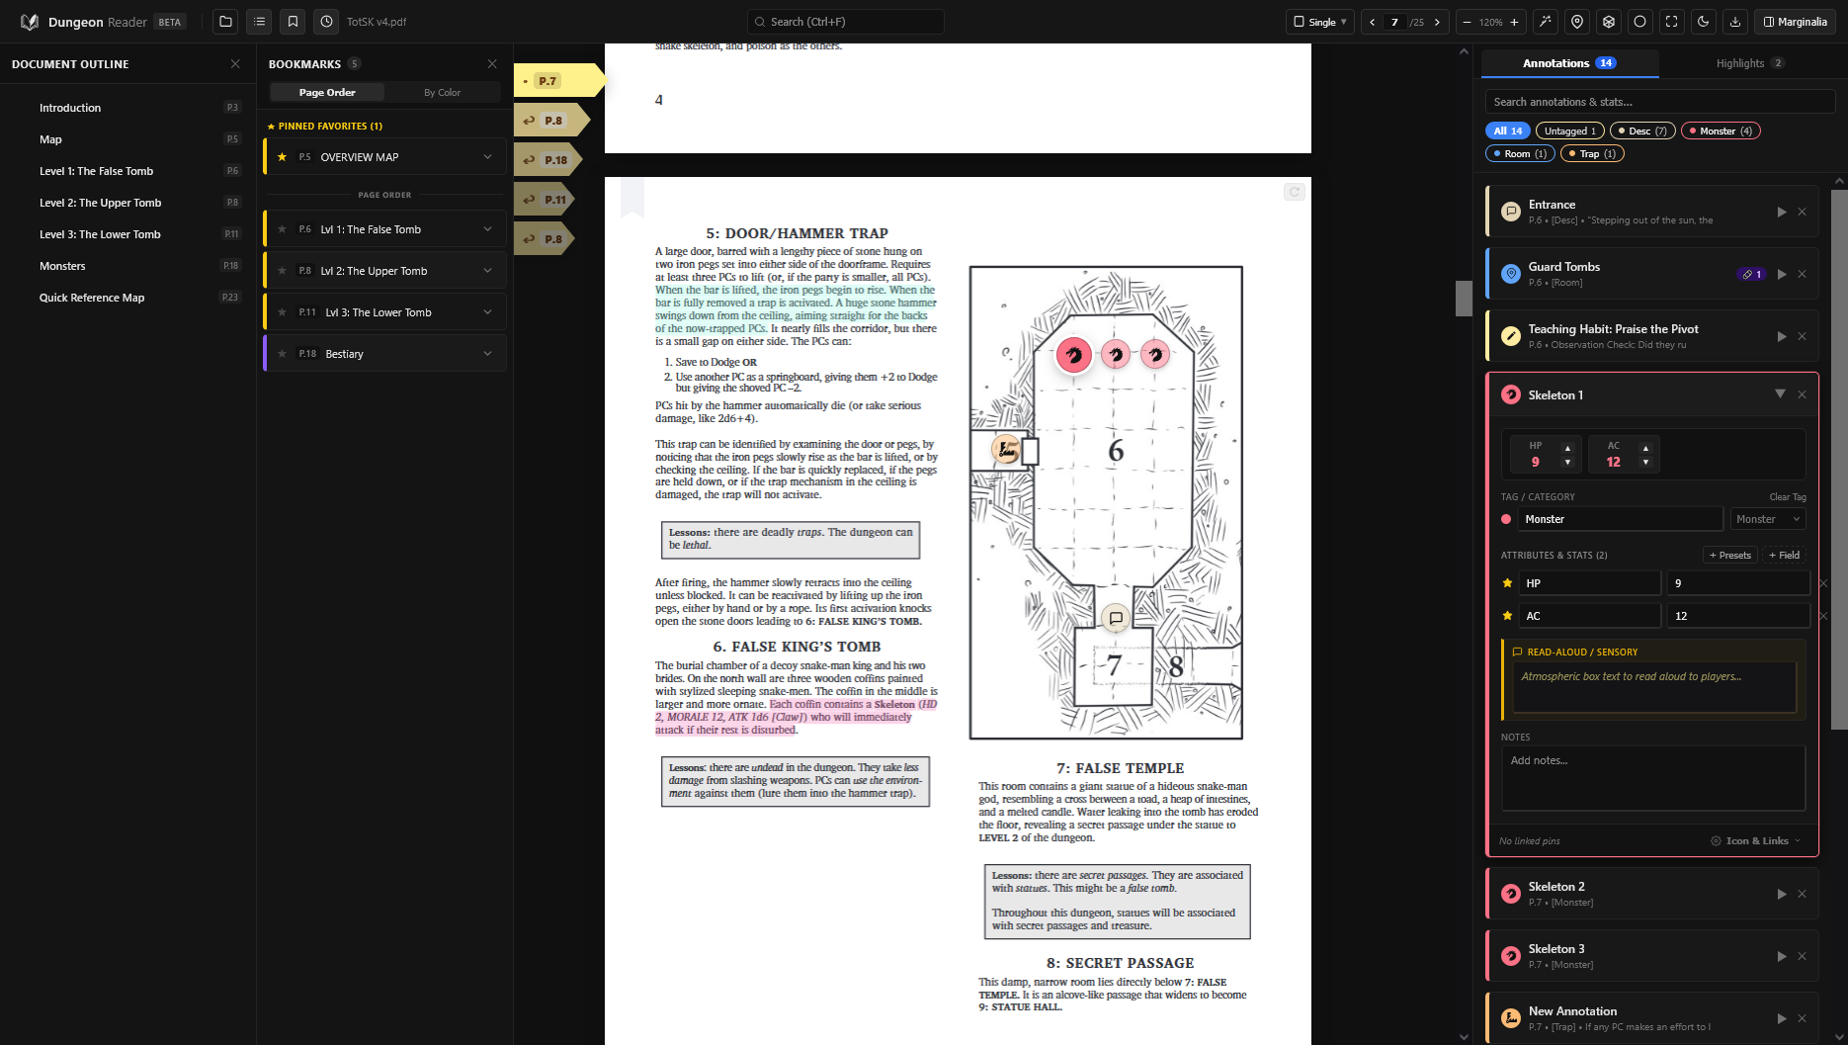Switch to the Annotations tab

[1569, 63]
